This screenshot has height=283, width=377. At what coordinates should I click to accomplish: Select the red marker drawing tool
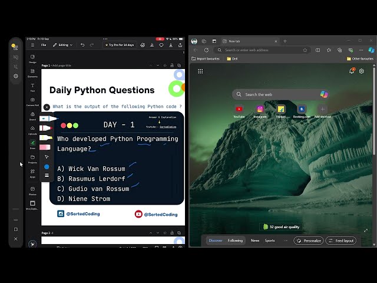point(46,128)
